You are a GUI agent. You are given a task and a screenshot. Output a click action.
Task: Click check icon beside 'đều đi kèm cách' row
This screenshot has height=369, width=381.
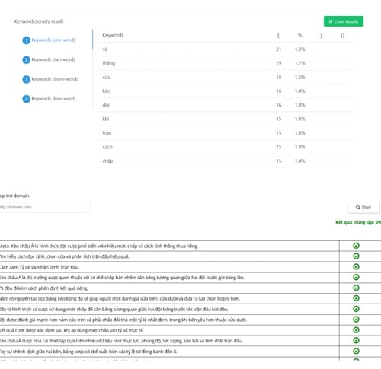point(356,288)
